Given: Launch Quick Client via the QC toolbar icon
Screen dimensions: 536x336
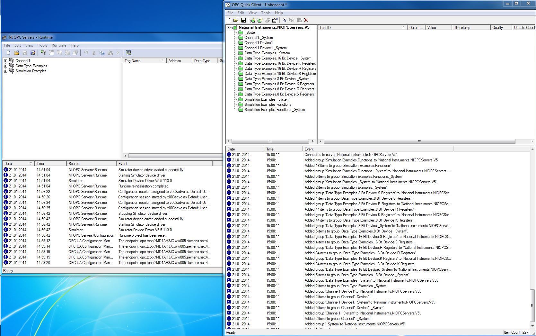Looking at the screenshot, I should pos(129,53).
